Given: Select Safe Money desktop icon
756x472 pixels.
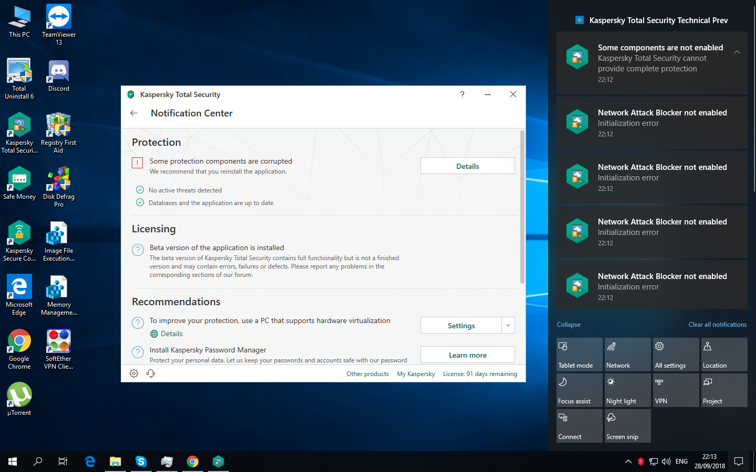Looking at the screenshot, I should 19,183.
